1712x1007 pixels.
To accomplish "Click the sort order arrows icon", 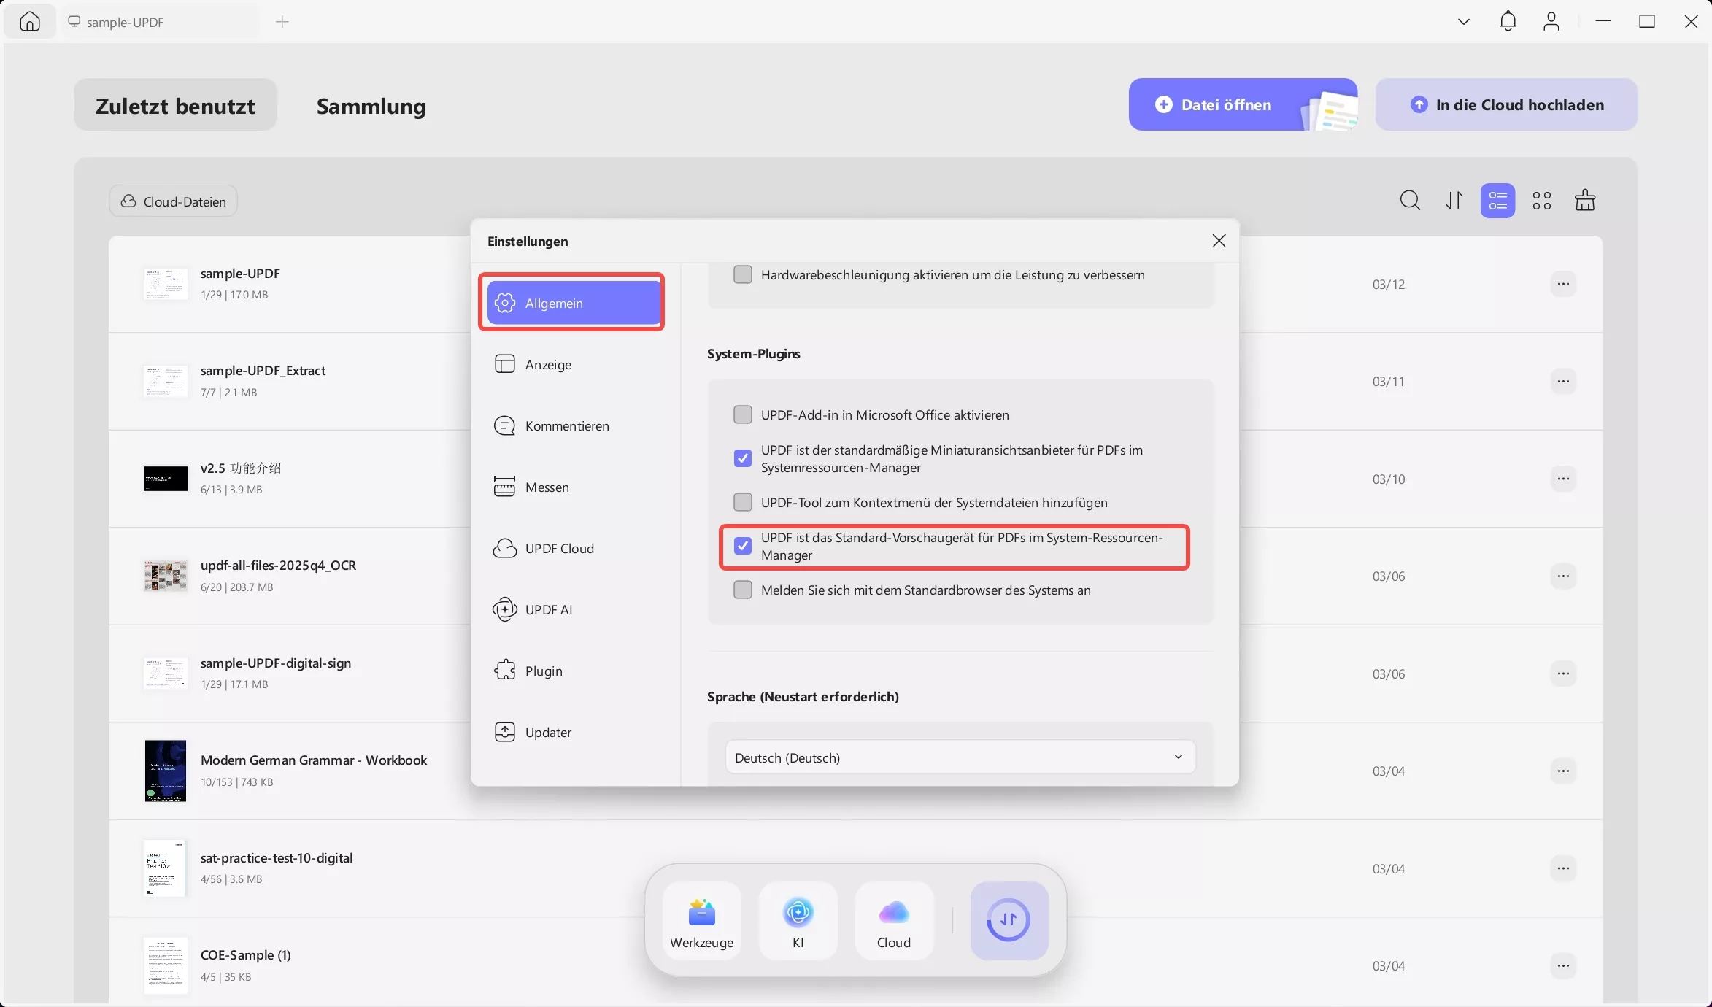I will click(x=1454, y=200).
